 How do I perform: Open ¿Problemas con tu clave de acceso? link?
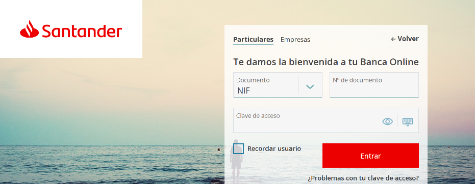[363, 178]
